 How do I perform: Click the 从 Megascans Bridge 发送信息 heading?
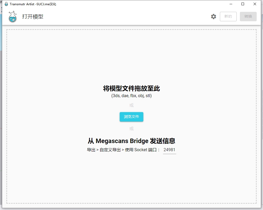[x=131, y=141]
